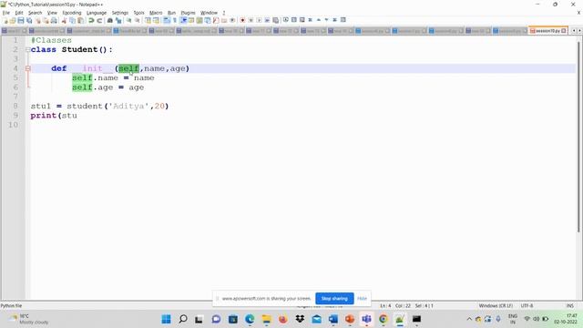This screenshot has width=583, height=328.
Task: Click the 'Aditya' string on line 8
Action: [128, 106]
